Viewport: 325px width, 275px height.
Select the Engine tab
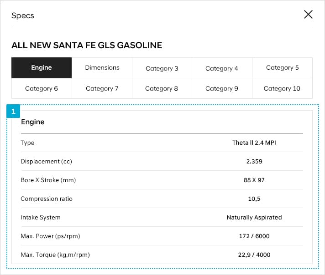(42, 68)
